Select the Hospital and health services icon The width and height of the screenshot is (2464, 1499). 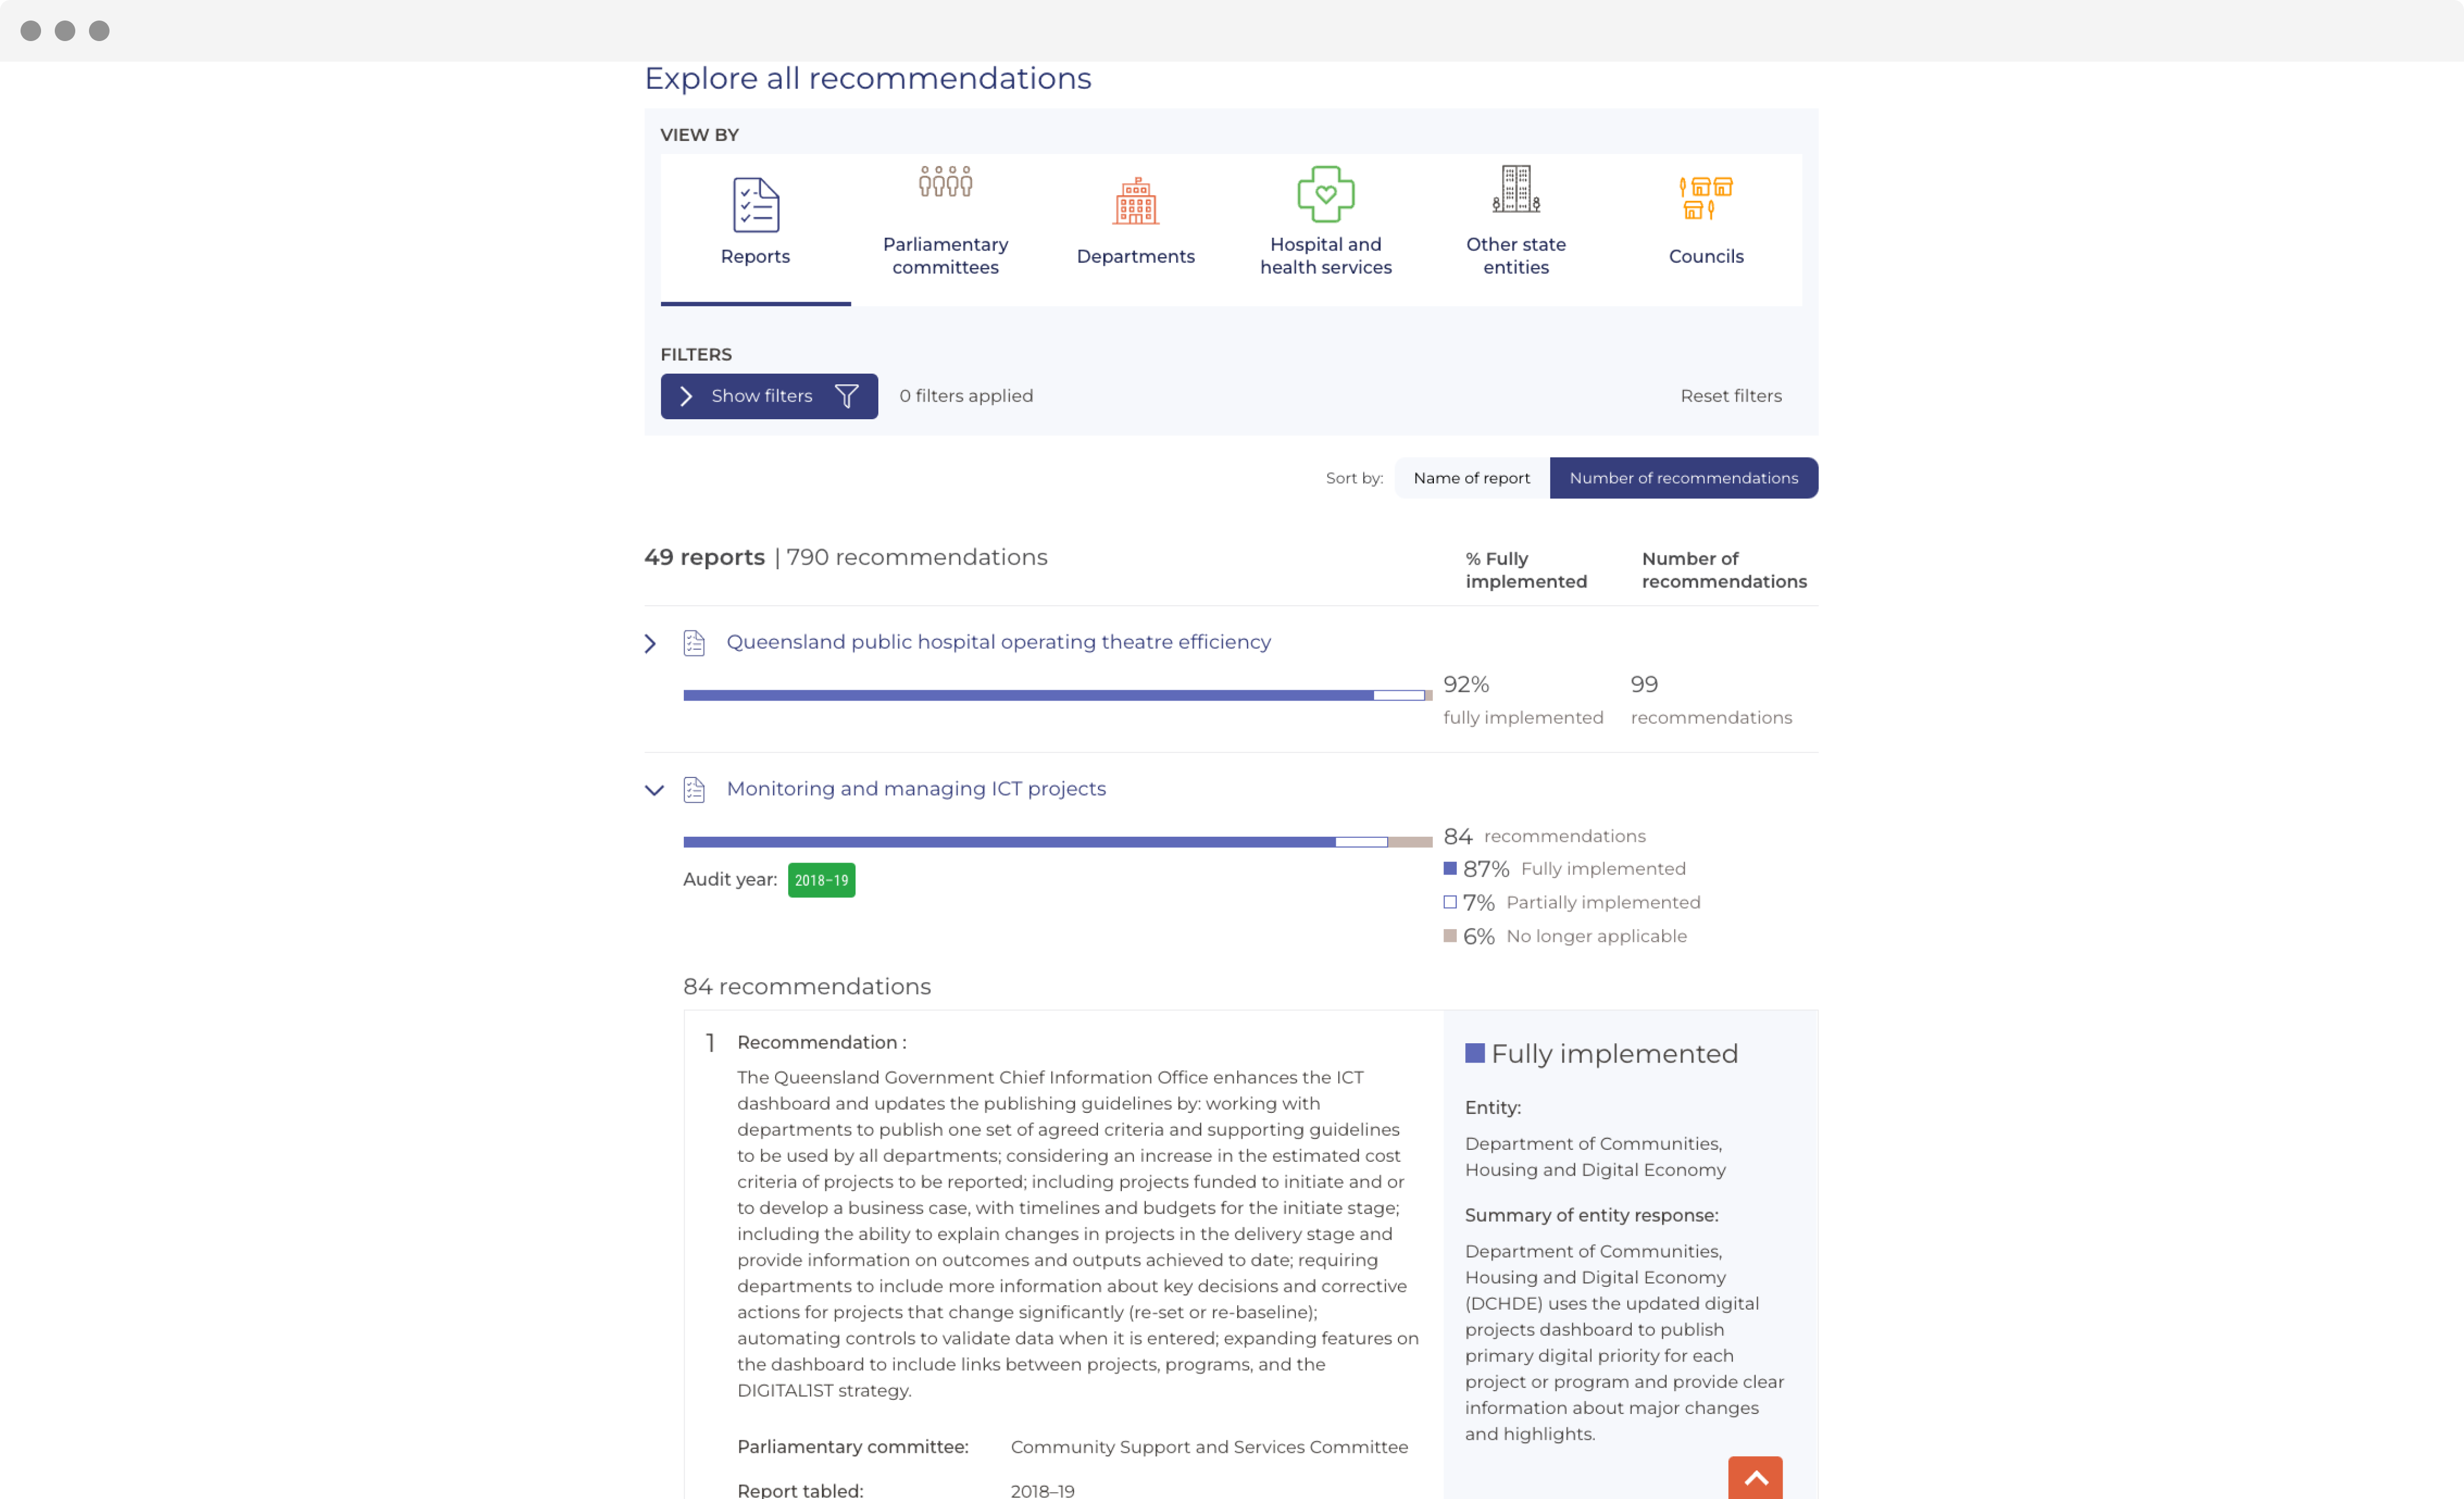1325,194
